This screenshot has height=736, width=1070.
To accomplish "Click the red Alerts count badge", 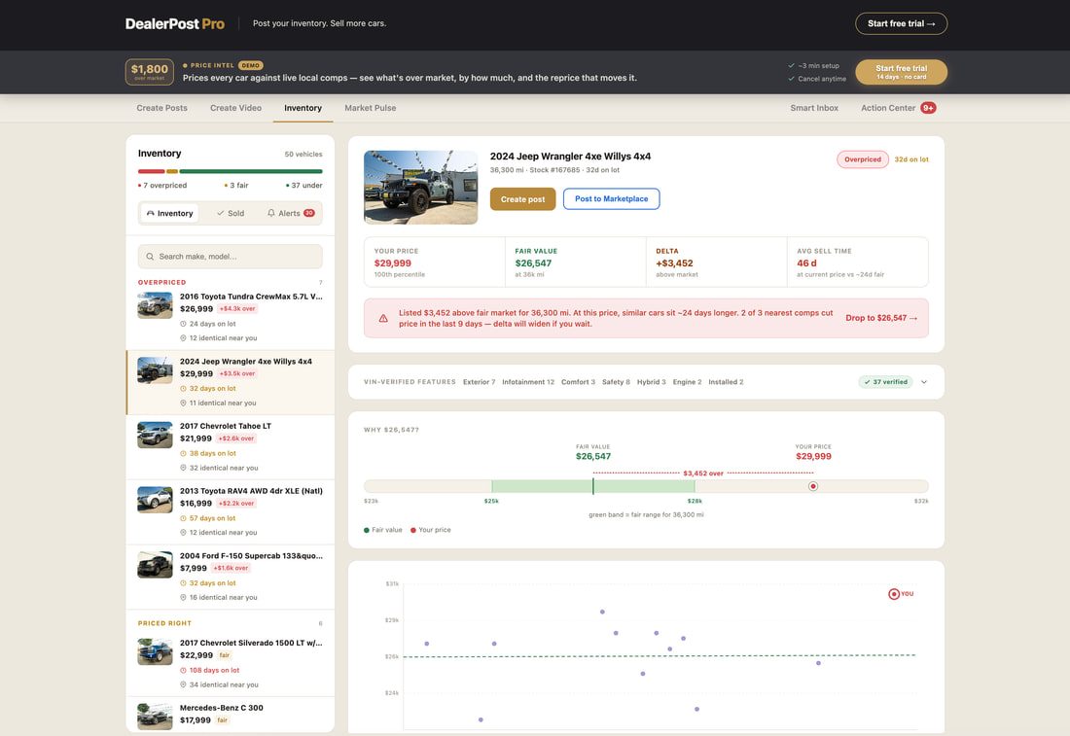I will click(x=309, y=213).
